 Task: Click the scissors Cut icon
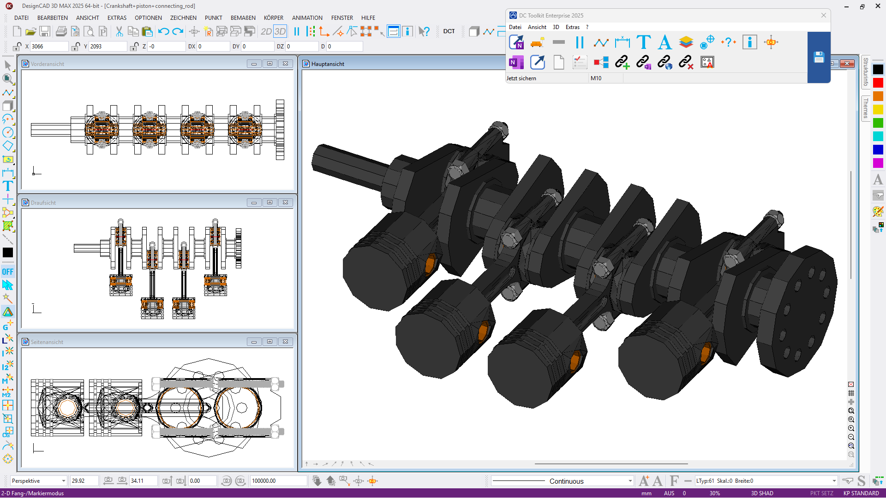(119, 31)
